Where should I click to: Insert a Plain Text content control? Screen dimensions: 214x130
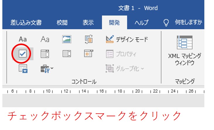[x=45, y=39]
